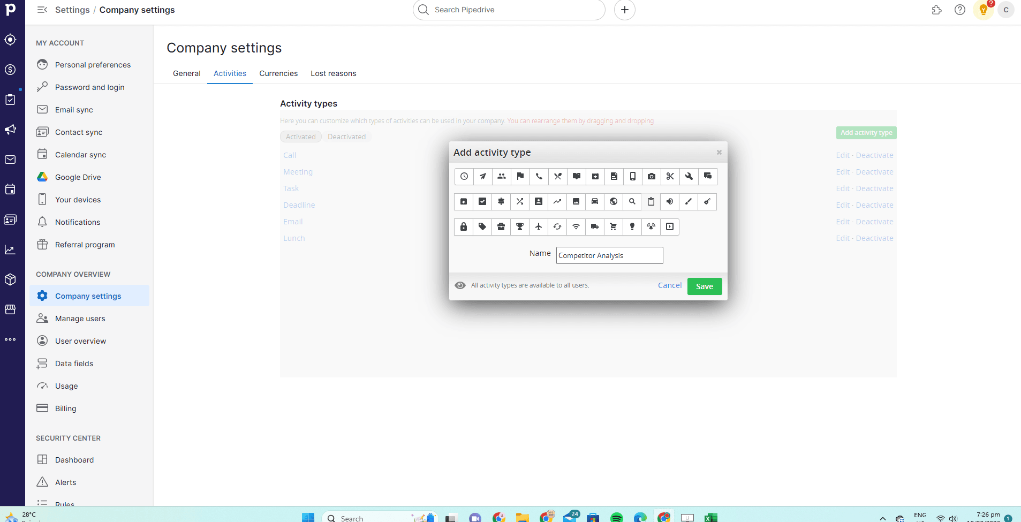Choose the car icon

click(x=595, y=201)
